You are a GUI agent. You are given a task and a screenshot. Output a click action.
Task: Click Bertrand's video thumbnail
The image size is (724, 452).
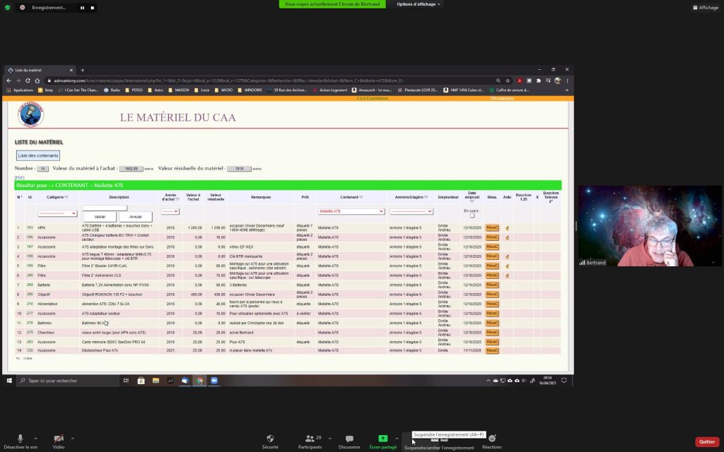(650, 226)
